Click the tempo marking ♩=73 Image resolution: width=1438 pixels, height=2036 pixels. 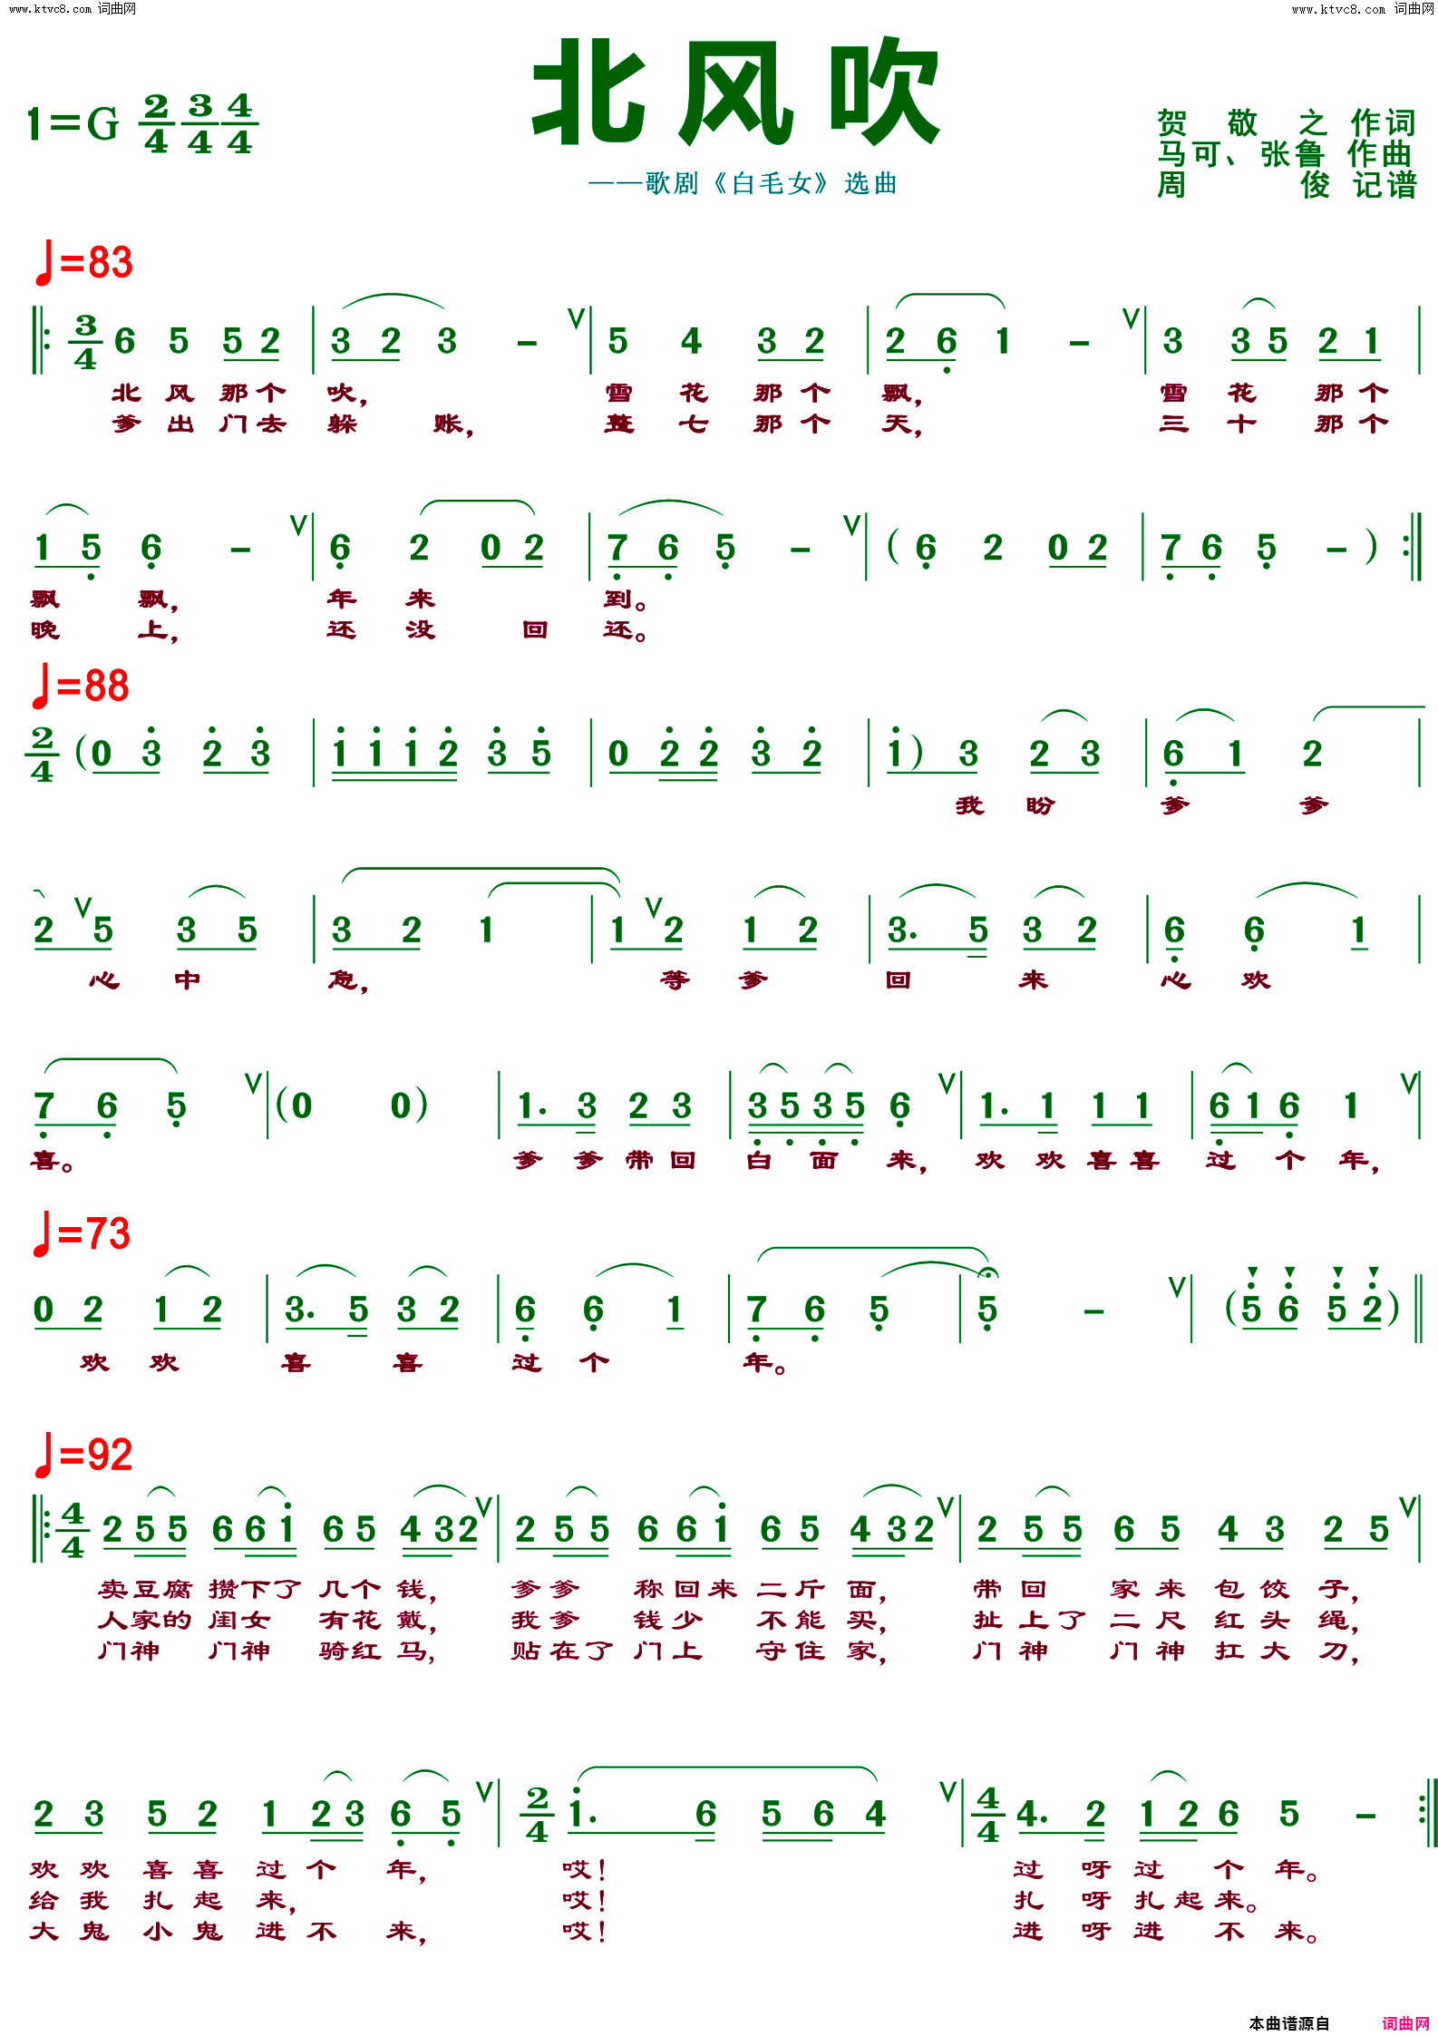click(82, 1233)
